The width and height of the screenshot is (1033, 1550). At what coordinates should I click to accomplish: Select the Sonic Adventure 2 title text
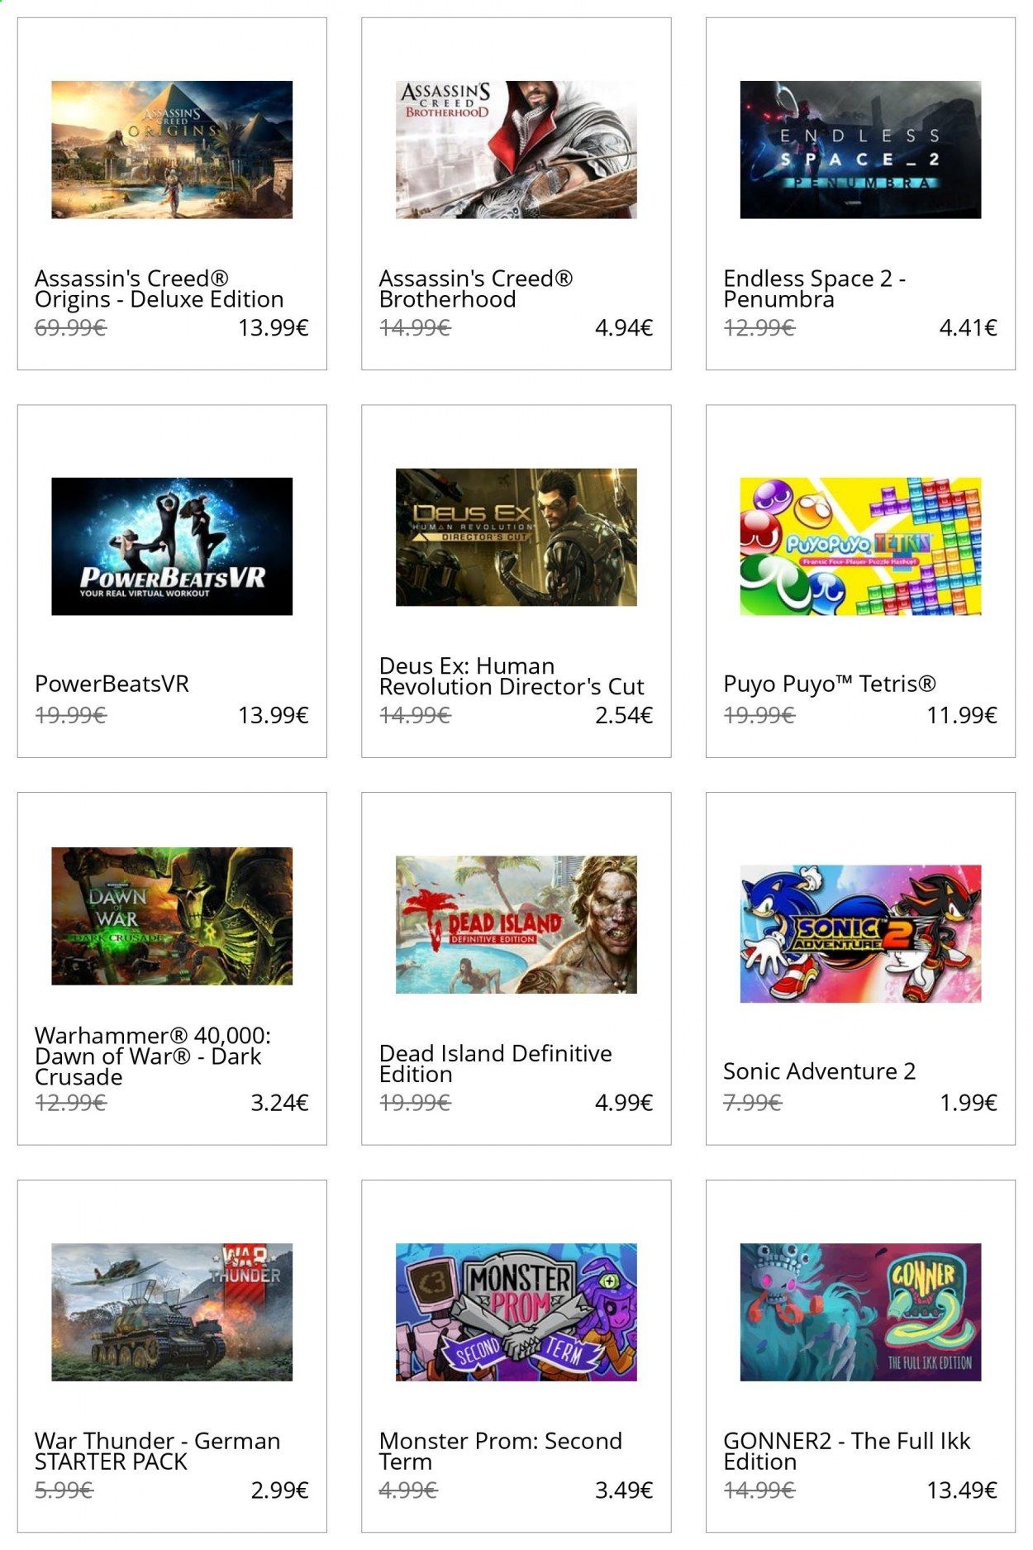819,1071
